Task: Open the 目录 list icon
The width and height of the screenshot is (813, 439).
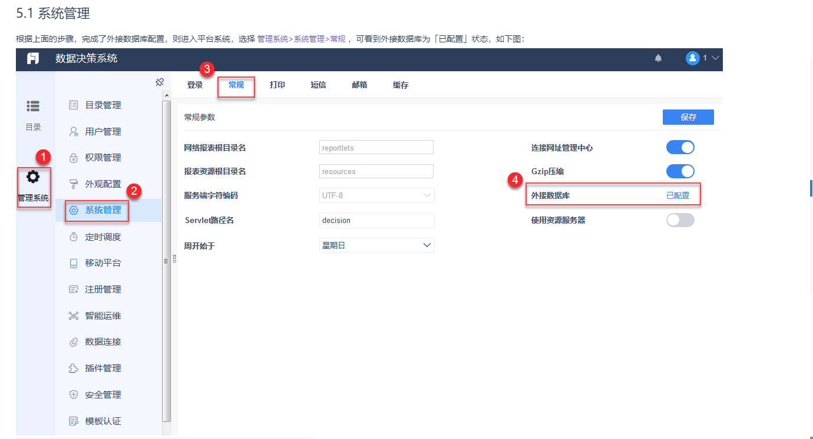Action: [33, 106]
